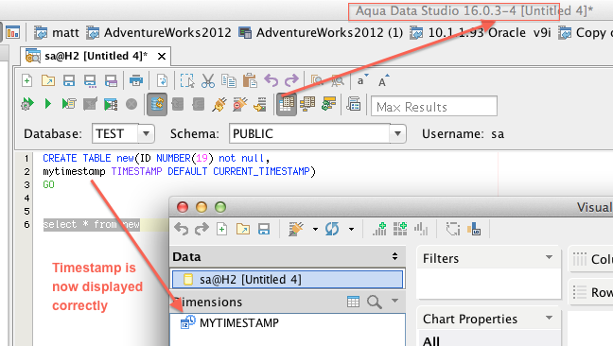Click the CREATE TABLE line in editor

click(156, 158)
